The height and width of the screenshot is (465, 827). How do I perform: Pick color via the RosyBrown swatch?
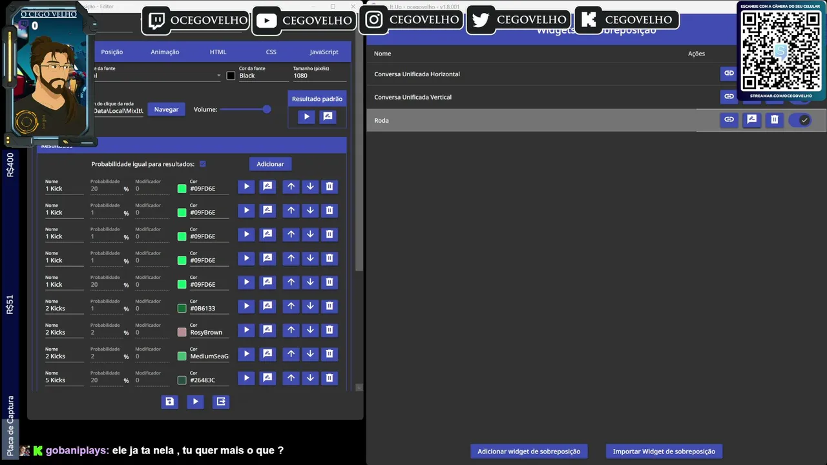tap(182, 332)
